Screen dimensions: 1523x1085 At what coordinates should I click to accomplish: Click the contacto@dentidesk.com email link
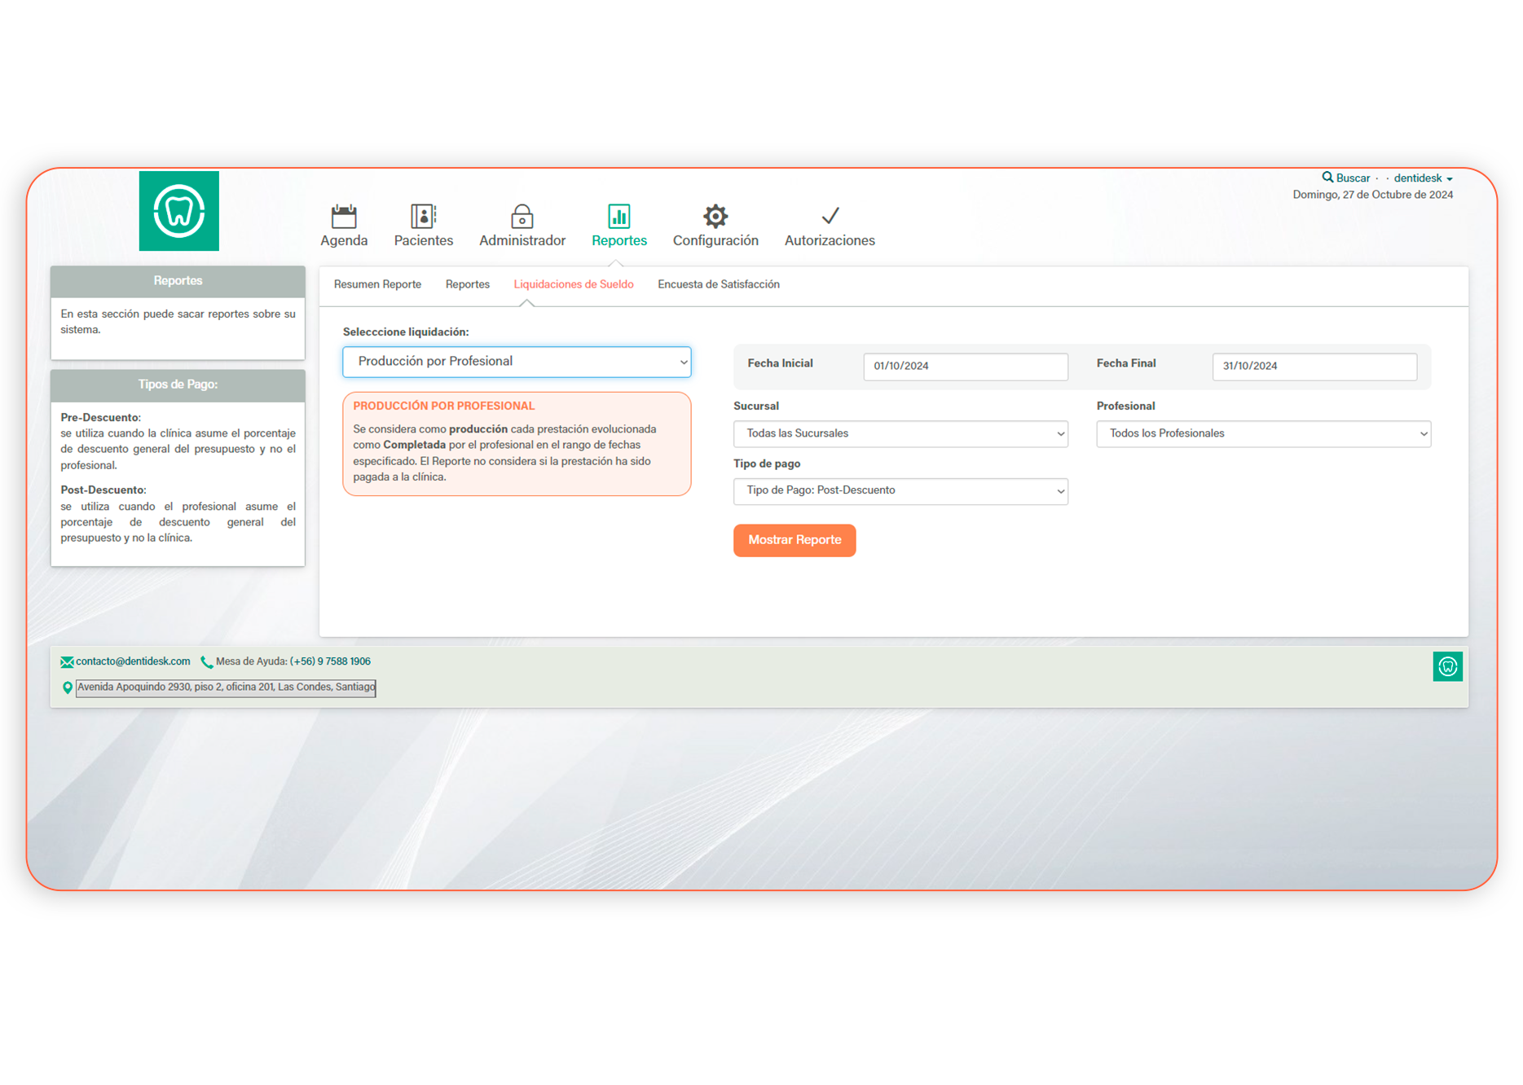point(133,661)
